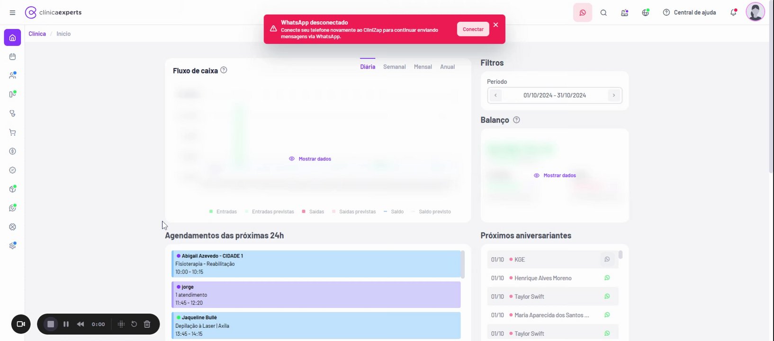
Task: Open the 01/10/2024 - 31/10/2024 period picker
Action: [555, 95]
